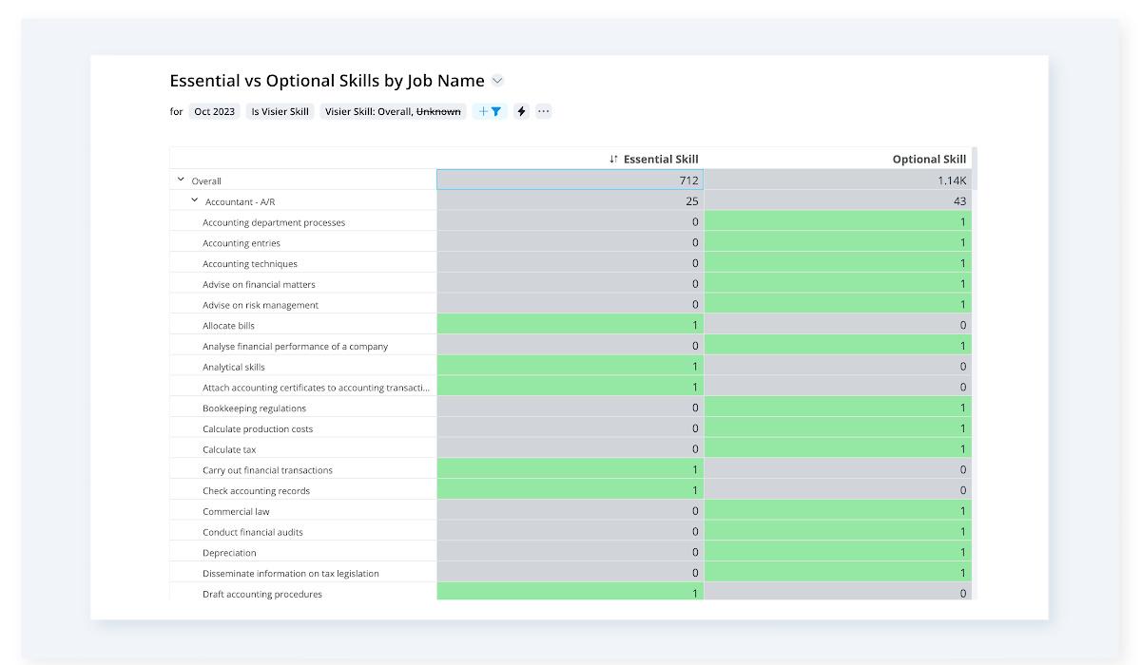Viewport: 1141px width, 665px height.
Task: Select Allocate bills green Essential Skill cell
Action: coord(570,325)
